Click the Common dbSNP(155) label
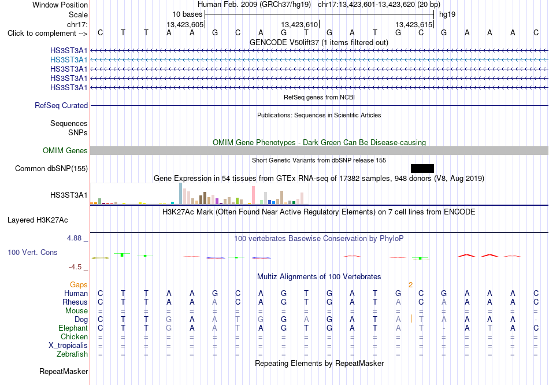Image resolution: width=549 pixels, height=385 pixels. [51, 168]
